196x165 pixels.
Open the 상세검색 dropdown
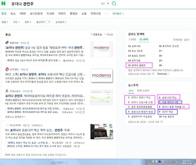click(x=61, y=22)
